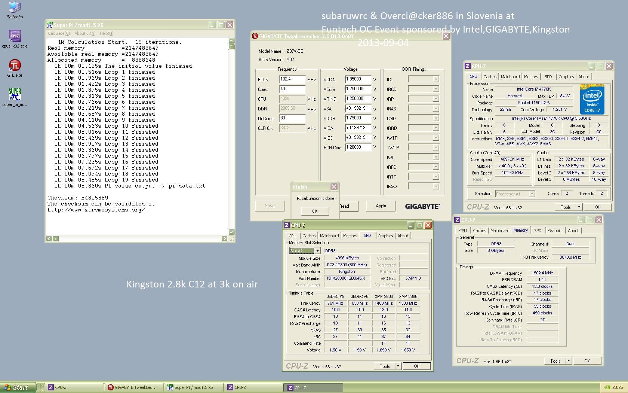Click title bar icon of CPU-Z SPD window

286,225
